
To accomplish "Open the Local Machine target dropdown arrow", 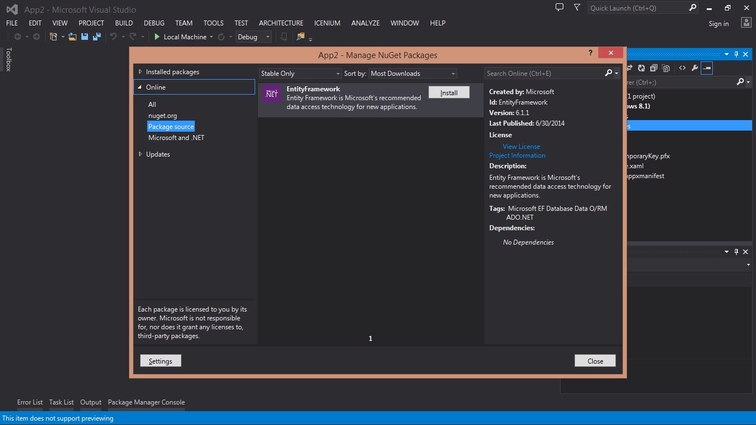I will 211,38.
